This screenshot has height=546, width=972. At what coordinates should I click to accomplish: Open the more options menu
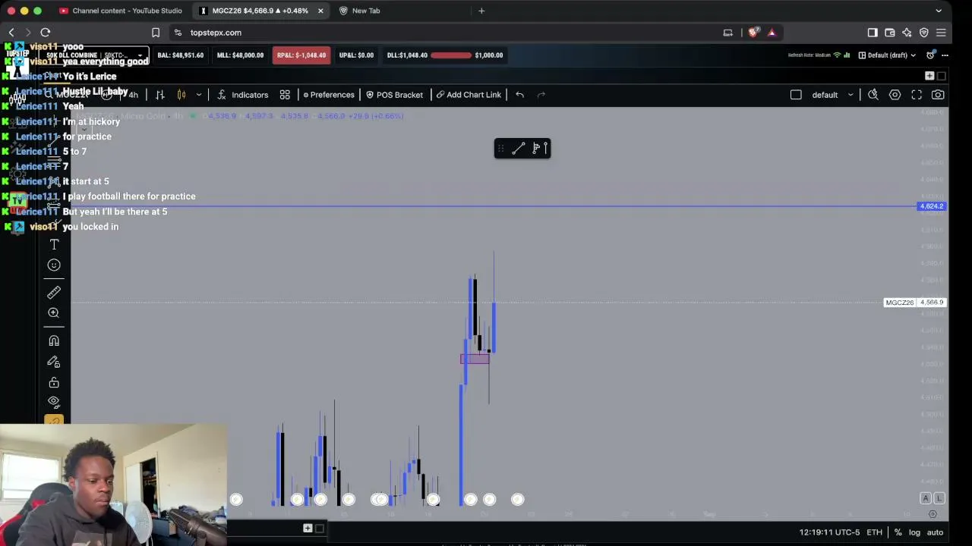(x=945, y=55)
